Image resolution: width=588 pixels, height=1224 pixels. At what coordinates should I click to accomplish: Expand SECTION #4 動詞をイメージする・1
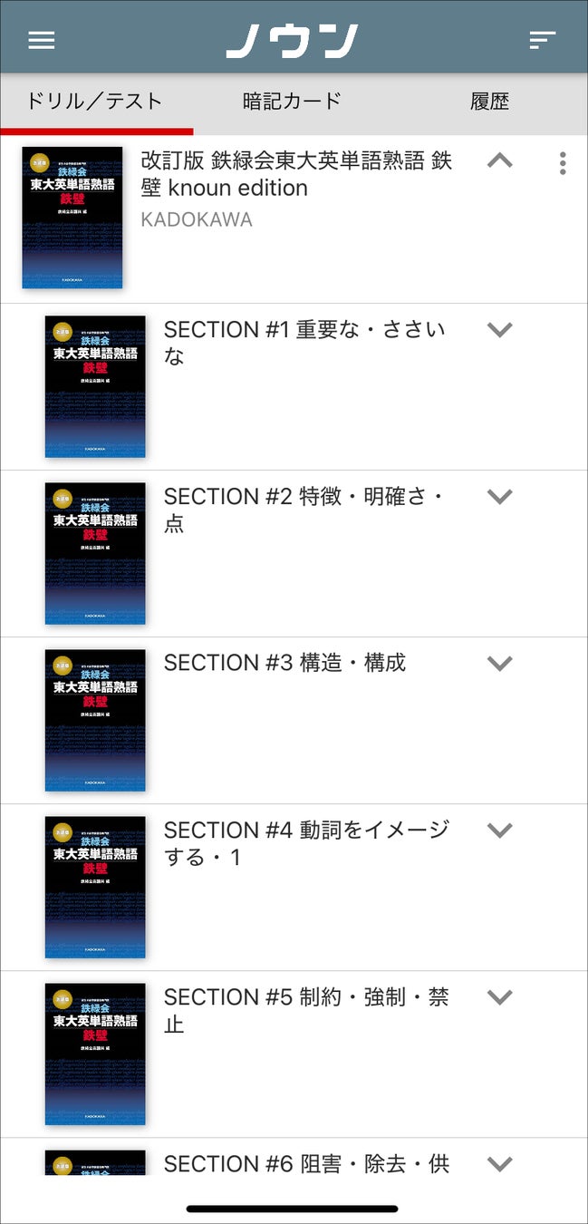[x=500, y=830]
